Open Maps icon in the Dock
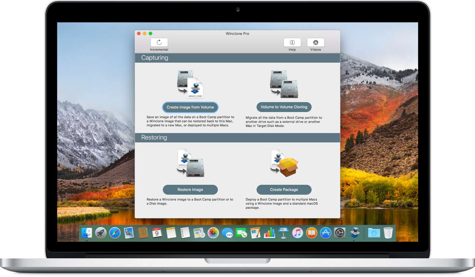Image resolution: width=475 pixels, height=277 pixels. tap(199, 233)
